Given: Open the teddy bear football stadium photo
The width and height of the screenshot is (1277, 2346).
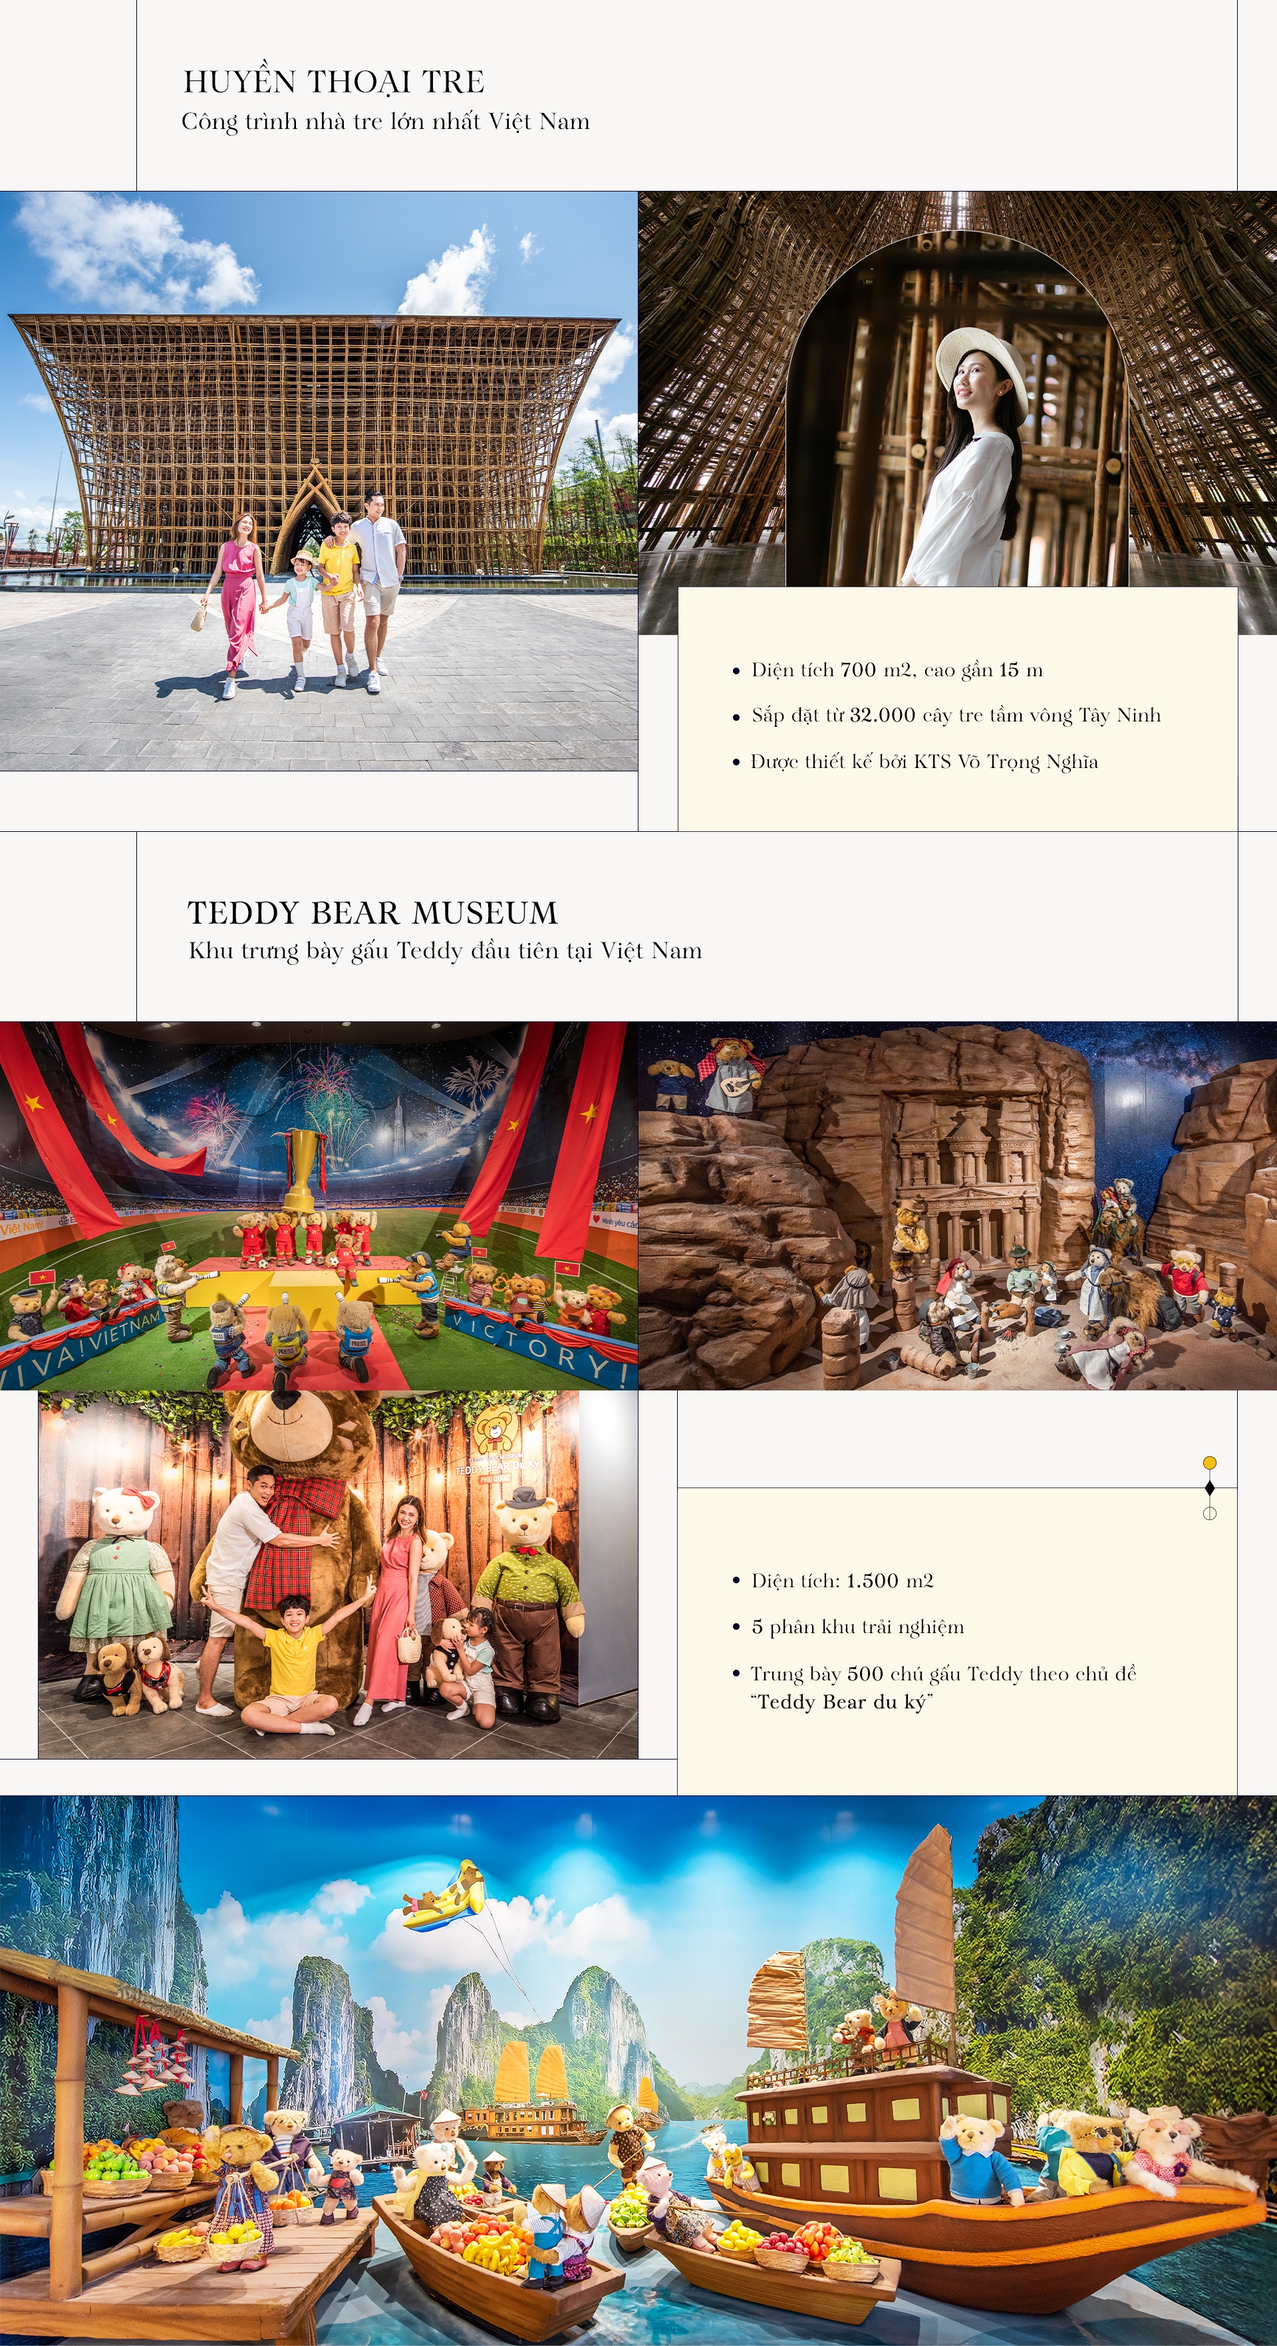Looking at the screenshot, I should click(x=318, y=1205).
